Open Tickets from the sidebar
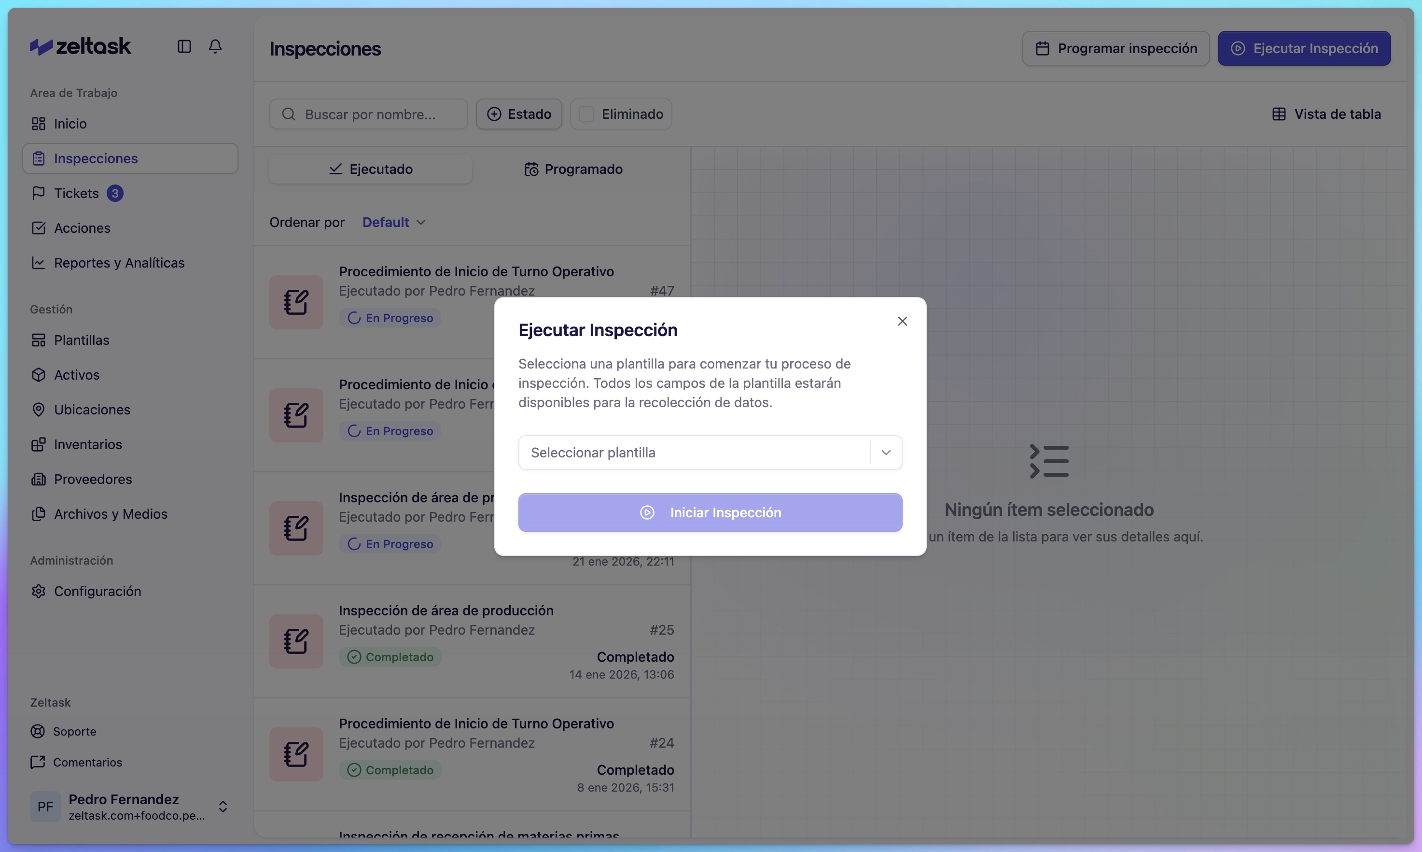 coord(77,193)
